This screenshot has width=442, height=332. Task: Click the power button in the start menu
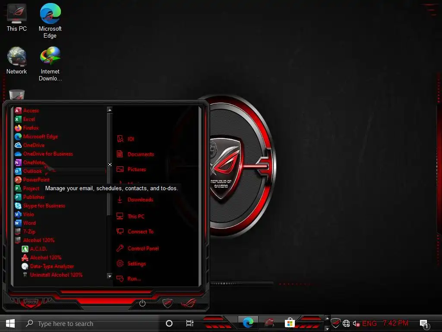pos(142,303)
